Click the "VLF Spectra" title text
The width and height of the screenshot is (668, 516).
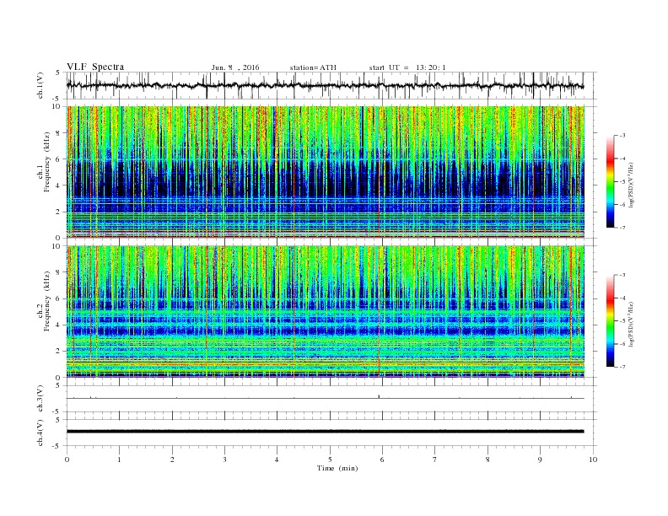pos(95,67)
